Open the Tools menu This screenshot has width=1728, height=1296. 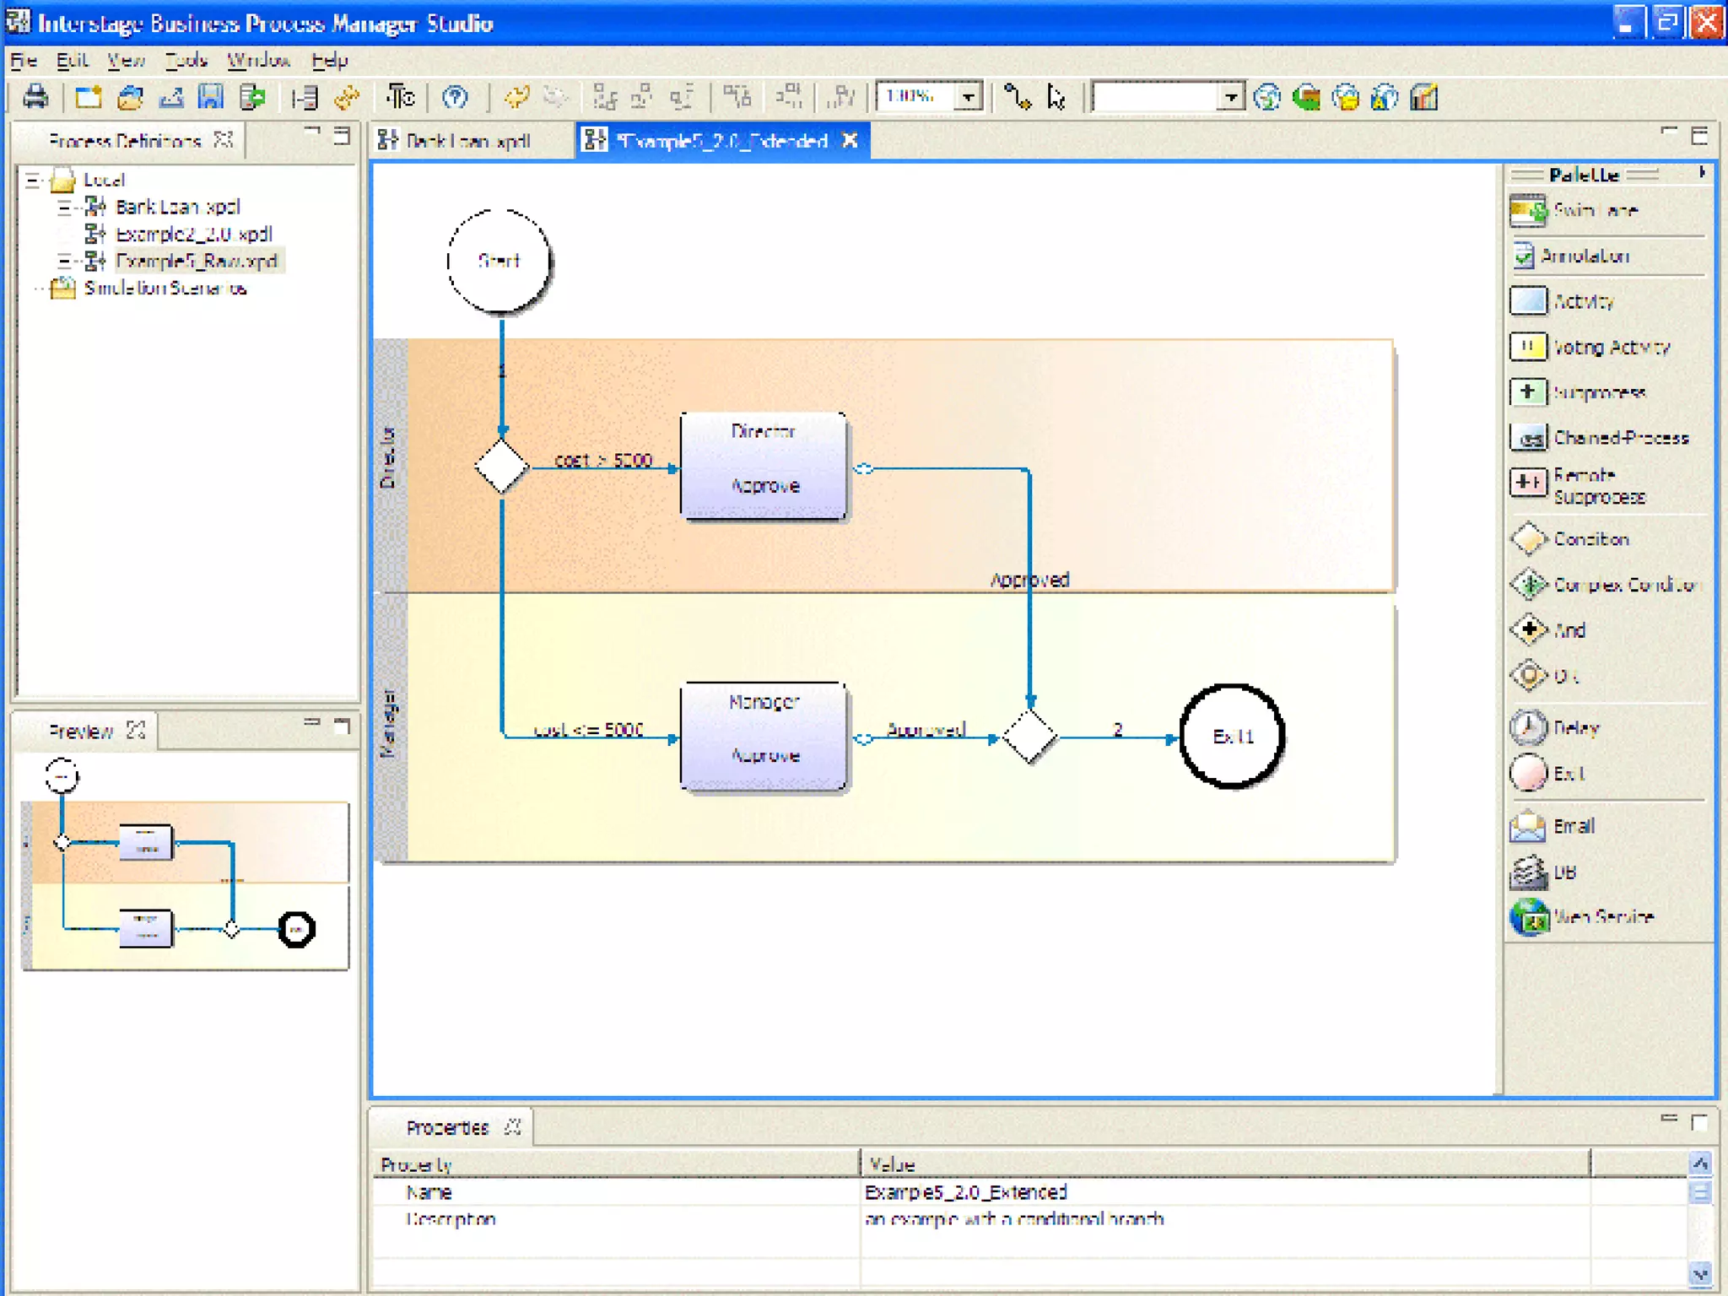click(186, 61)
